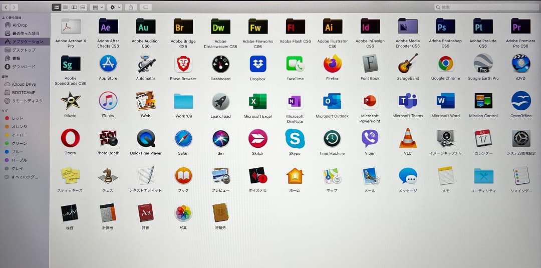The image size is (541, 268).
Task: Select the Photo Booth icon
Action: click(x=108, y=138)
